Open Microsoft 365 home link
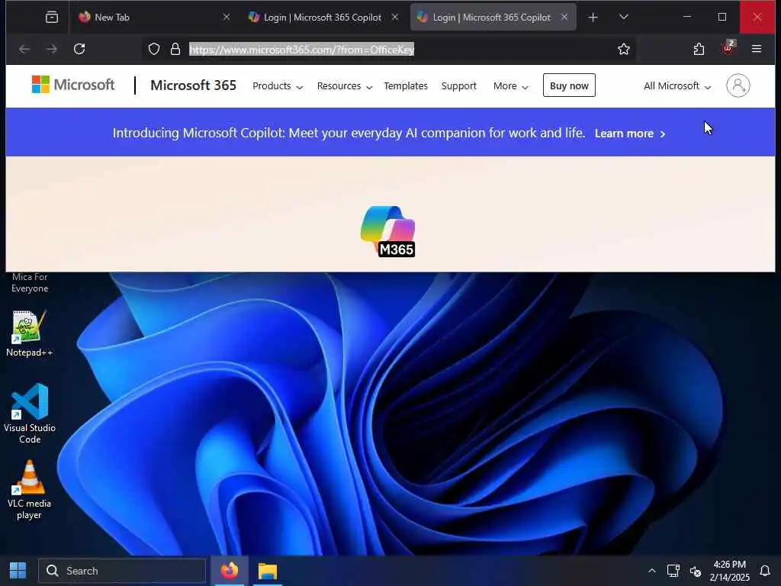 [193, 85]
